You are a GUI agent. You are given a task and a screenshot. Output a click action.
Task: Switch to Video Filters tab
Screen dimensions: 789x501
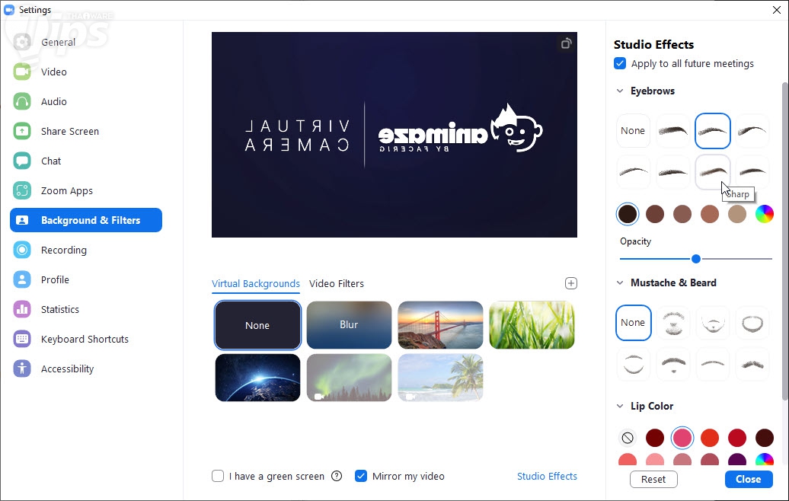(x=337, y=284)
